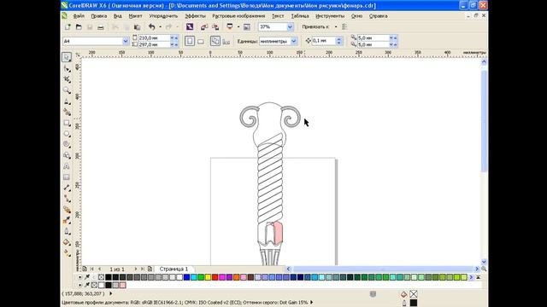Select the Color Eyedropper tool
Screen dimensions: 547x307
click(67, 220)
